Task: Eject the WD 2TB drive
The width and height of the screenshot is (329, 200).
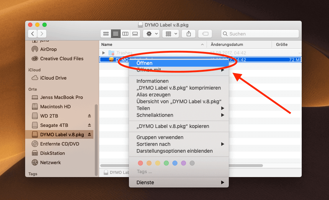Action: 89,116
